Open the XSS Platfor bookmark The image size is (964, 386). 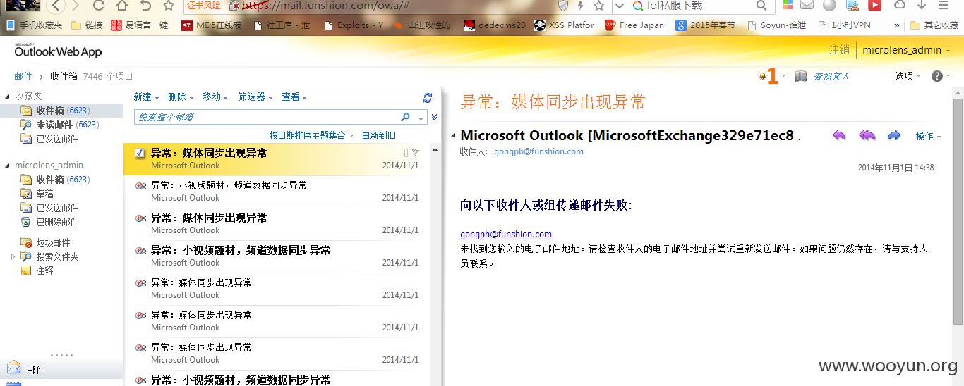pyautogui.click(x=563, y=25)
